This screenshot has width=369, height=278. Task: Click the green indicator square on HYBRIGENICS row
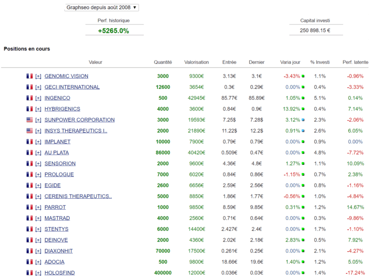point(303,109)
